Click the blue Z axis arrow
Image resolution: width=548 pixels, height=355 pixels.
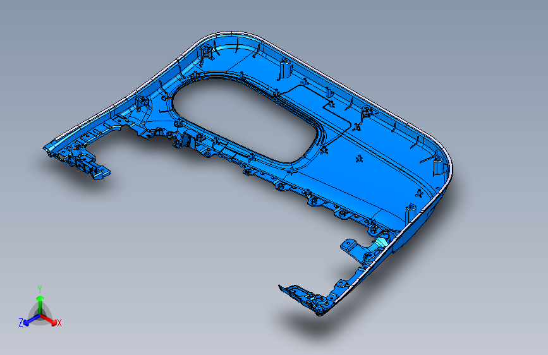(32, 320)
